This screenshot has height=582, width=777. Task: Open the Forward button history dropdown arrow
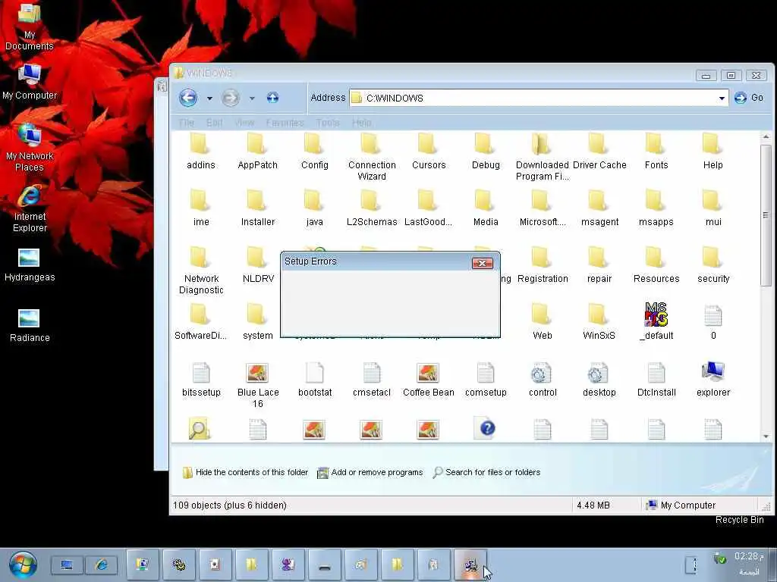(252, 98)
